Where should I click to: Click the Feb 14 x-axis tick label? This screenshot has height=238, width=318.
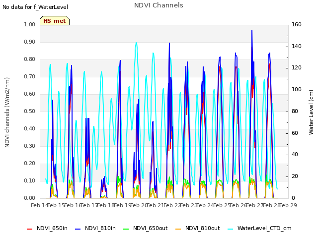(39, 205)
